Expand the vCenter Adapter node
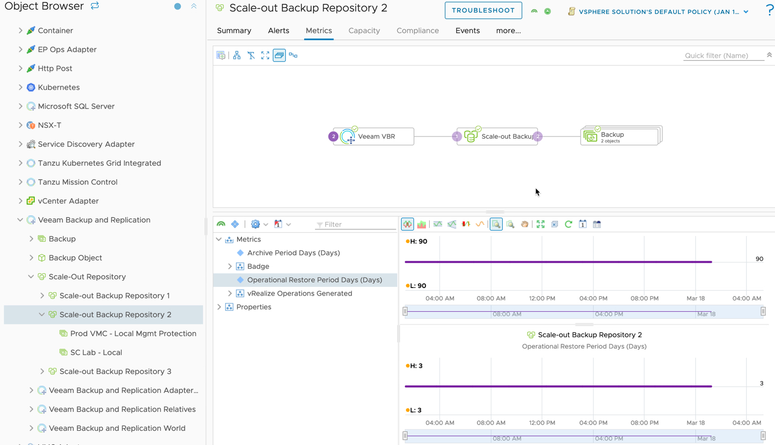This screenshot has height=445, width=775. click(x=21, y=201)
